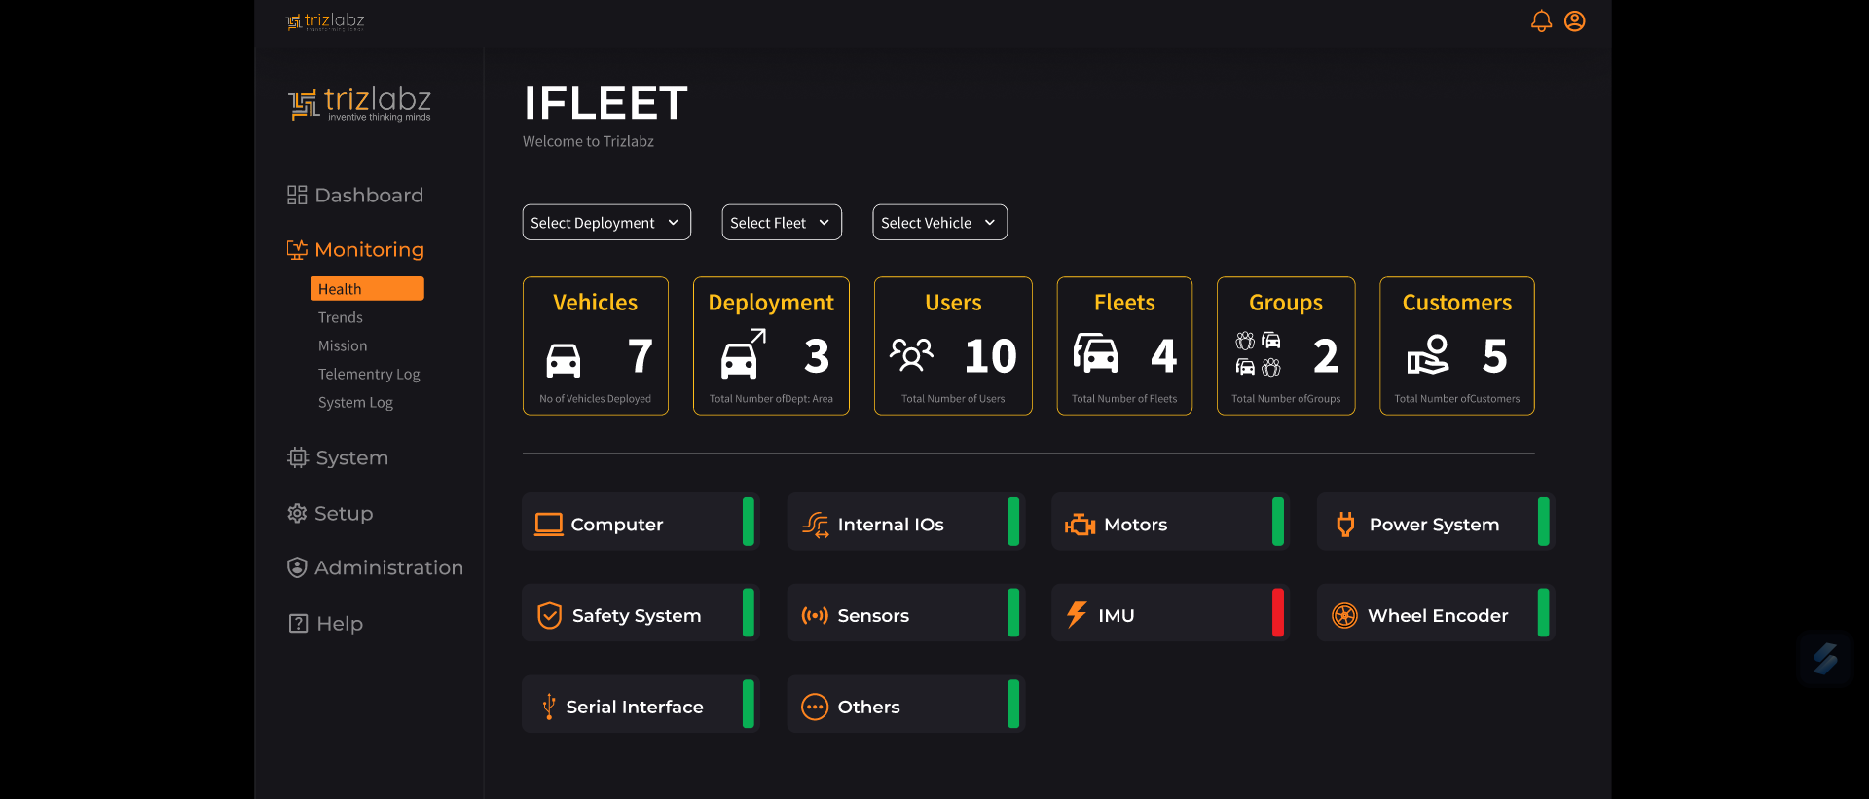Open the Vehicles summary card
This screenshot has width=1869, height=799.
click(x=595, y=346)
